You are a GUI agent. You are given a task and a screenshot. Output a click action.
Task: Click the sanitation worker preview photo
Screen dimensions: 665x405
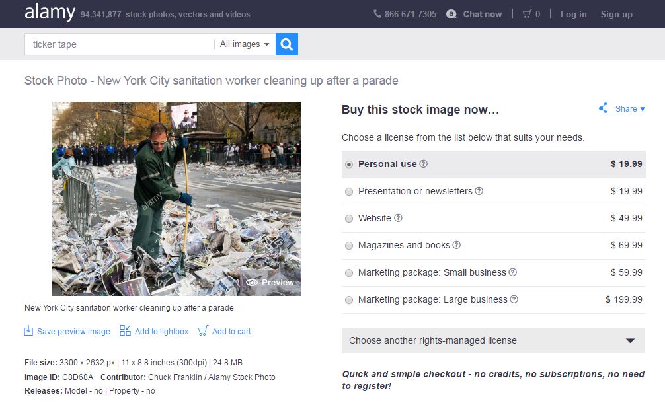[176, 198]
